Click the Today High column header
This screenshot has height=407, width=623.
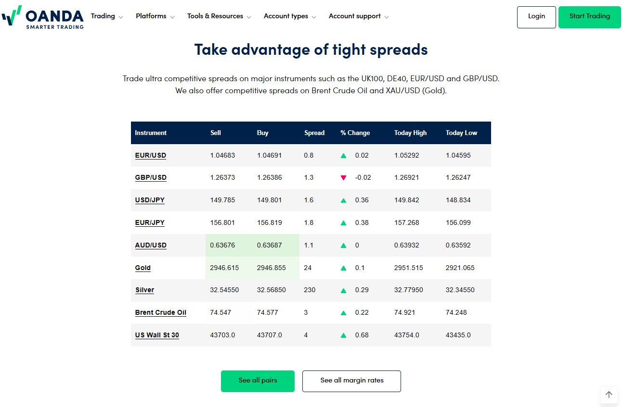[411, 133]
